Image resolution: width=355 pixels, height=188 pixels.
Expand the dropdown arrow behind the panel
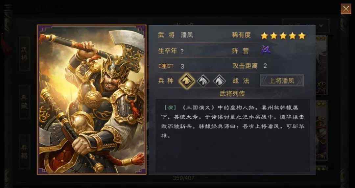tap(322, 26)
